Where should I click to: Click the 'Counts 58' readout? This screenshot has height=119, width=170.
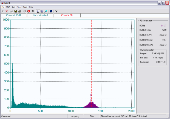point(67,15)
